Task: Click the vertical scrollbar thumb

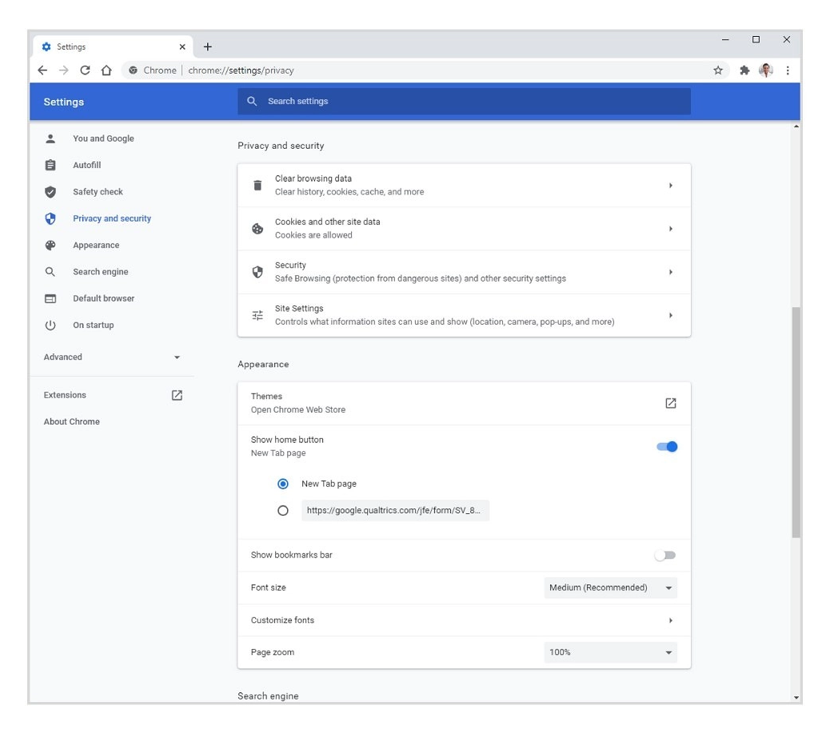Action: point(796,422)
